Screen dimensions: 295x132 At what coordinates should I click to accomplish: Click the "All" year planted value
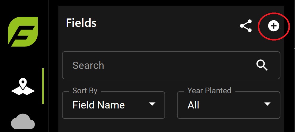[193, 105]
